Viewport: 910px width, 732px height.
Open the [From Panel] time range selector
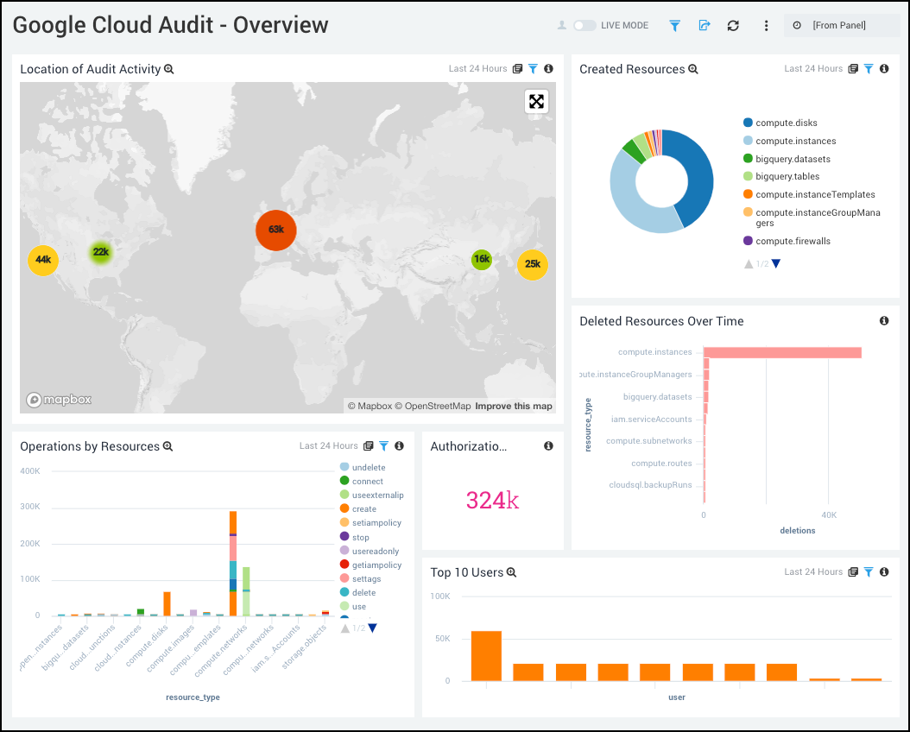[842, 24]
